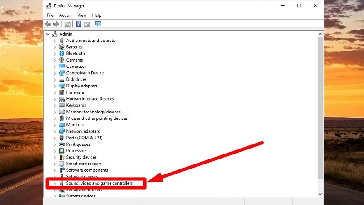Select the Print queues row
This screenshot has width=364, height=205.
coord(78,144)
